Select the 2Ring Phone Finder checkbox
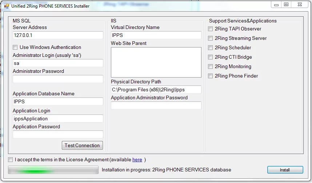 click(x=210, y=76)
